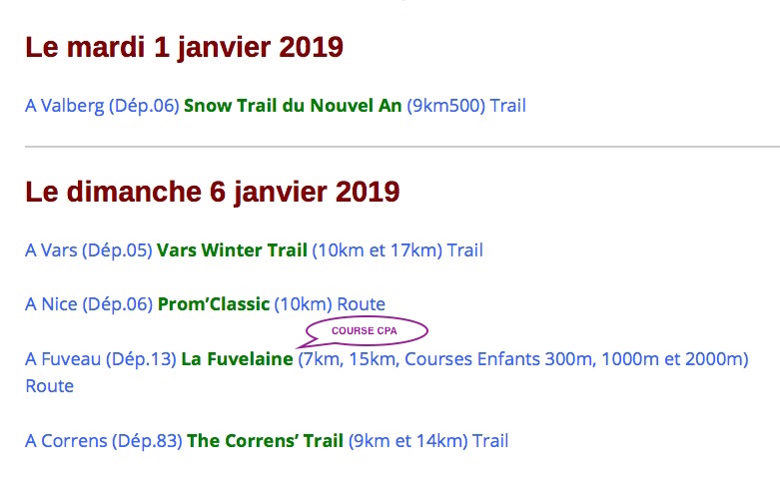The width and height of the screenshot is (780, 480).
Task: Open The Correns' Trail link
Action: pyautogui.click(x=265, y=441)
